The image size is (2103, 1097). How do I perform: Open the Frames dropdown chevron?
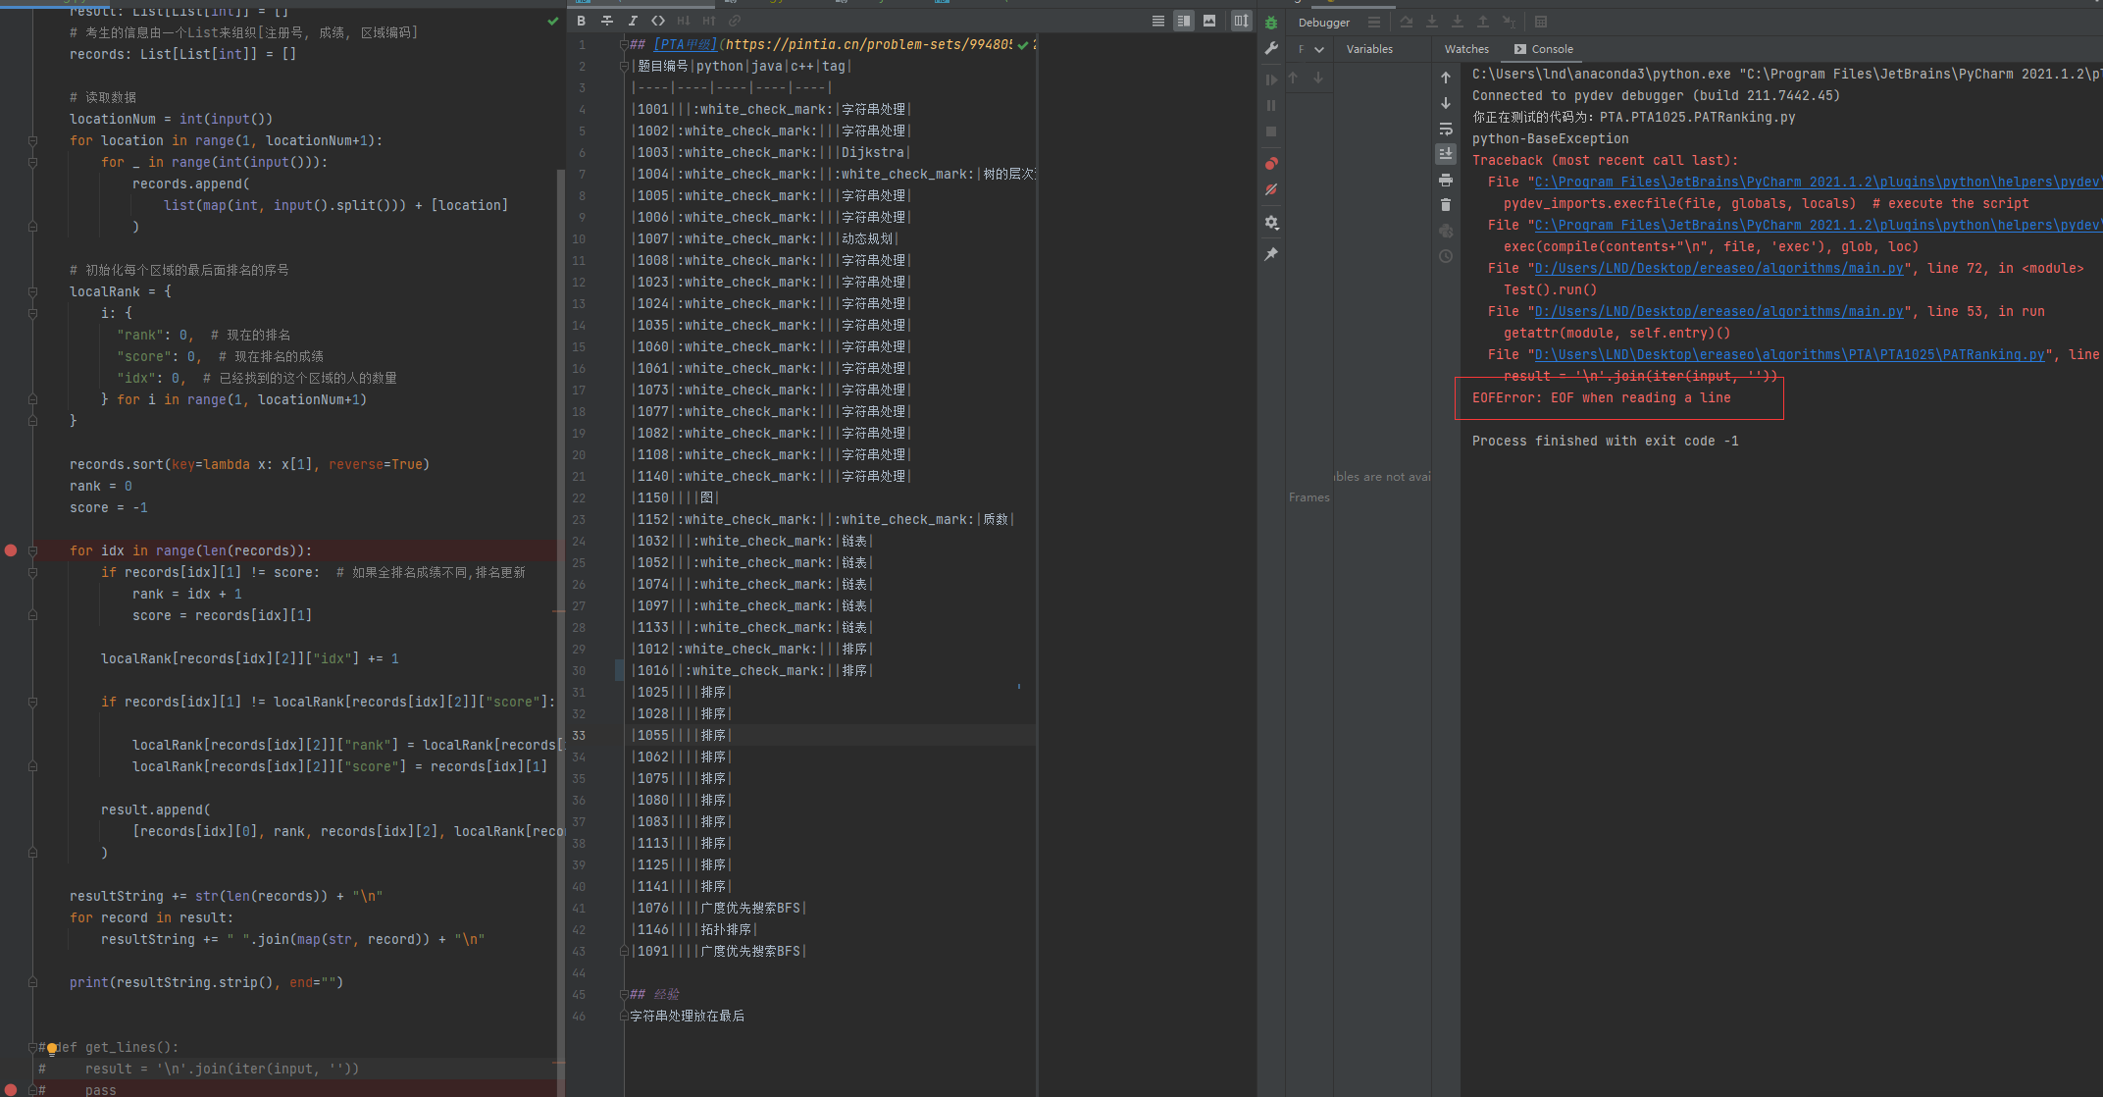click(x=1319, y=49)
